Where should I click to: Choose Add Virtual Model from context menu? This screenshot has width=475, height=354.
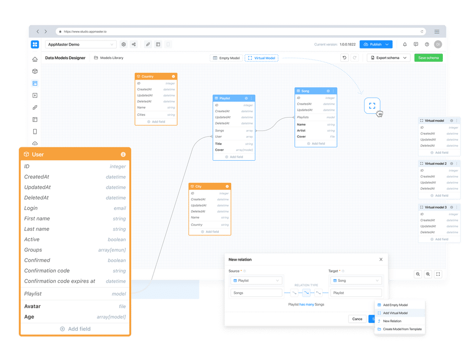[400, 313]
